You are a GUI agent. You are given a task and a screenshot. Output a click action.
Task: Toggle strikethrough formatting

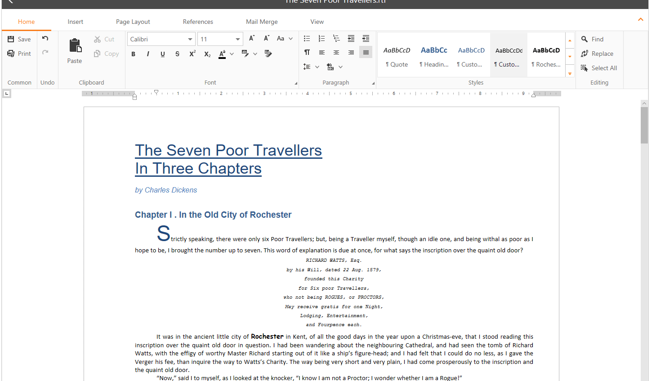pyautogui.click(x=178, y=54)
